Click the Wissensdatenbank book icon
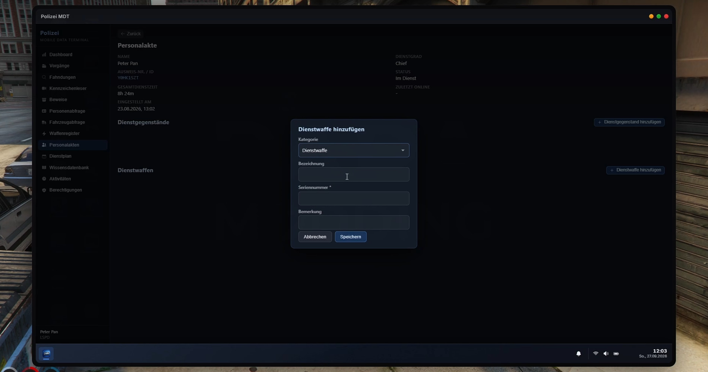This screenshot has width=708, height=372. coord(44,168)
